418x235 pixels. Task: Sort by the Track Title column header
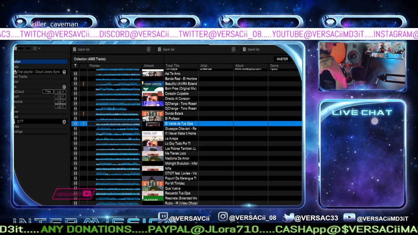172,66
